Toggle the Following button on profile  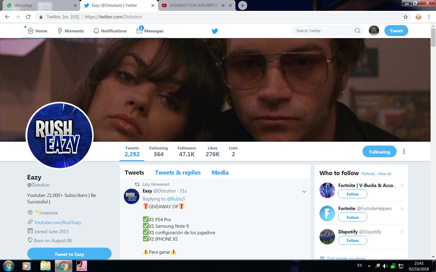tap(379, 152)
